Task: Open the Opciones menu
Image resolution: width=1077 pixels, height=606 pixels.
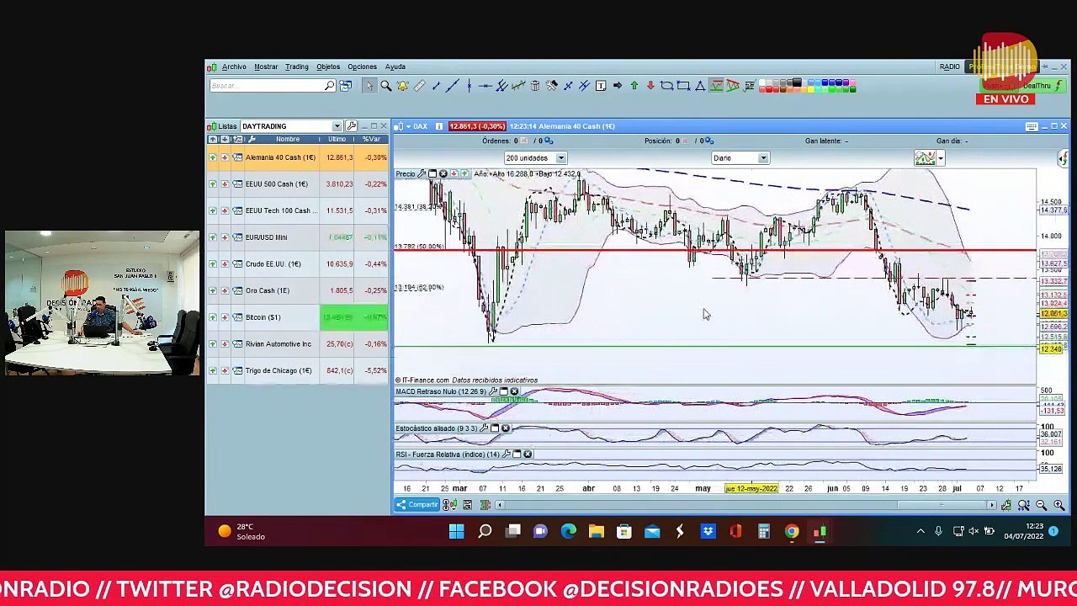Action: 362,66
